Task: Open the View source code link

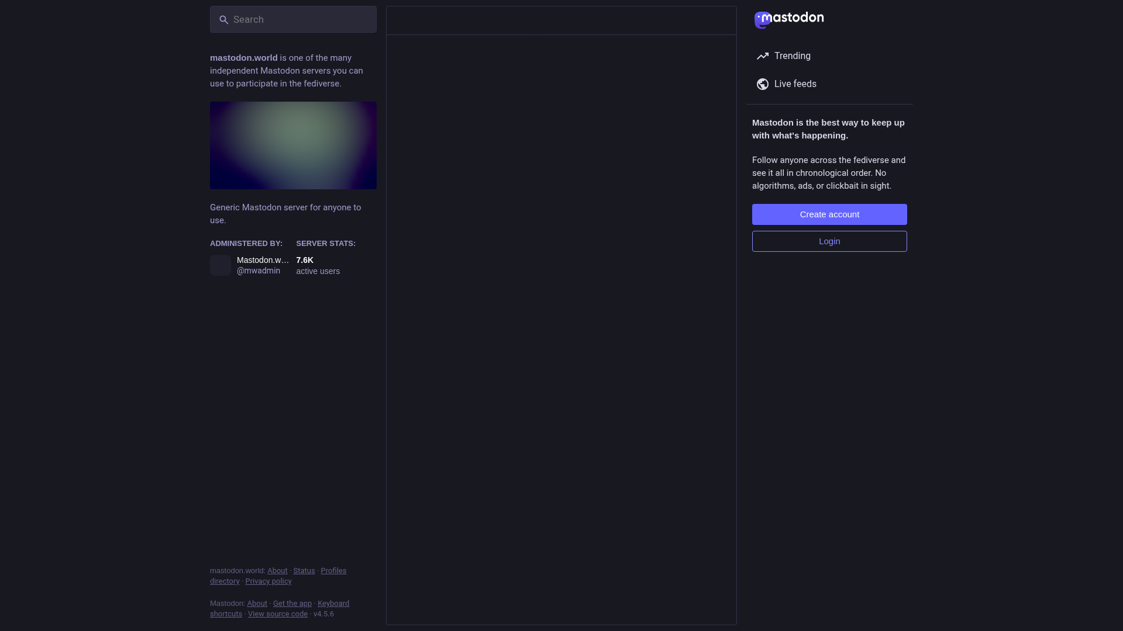Action: click(x=277, y=614)
